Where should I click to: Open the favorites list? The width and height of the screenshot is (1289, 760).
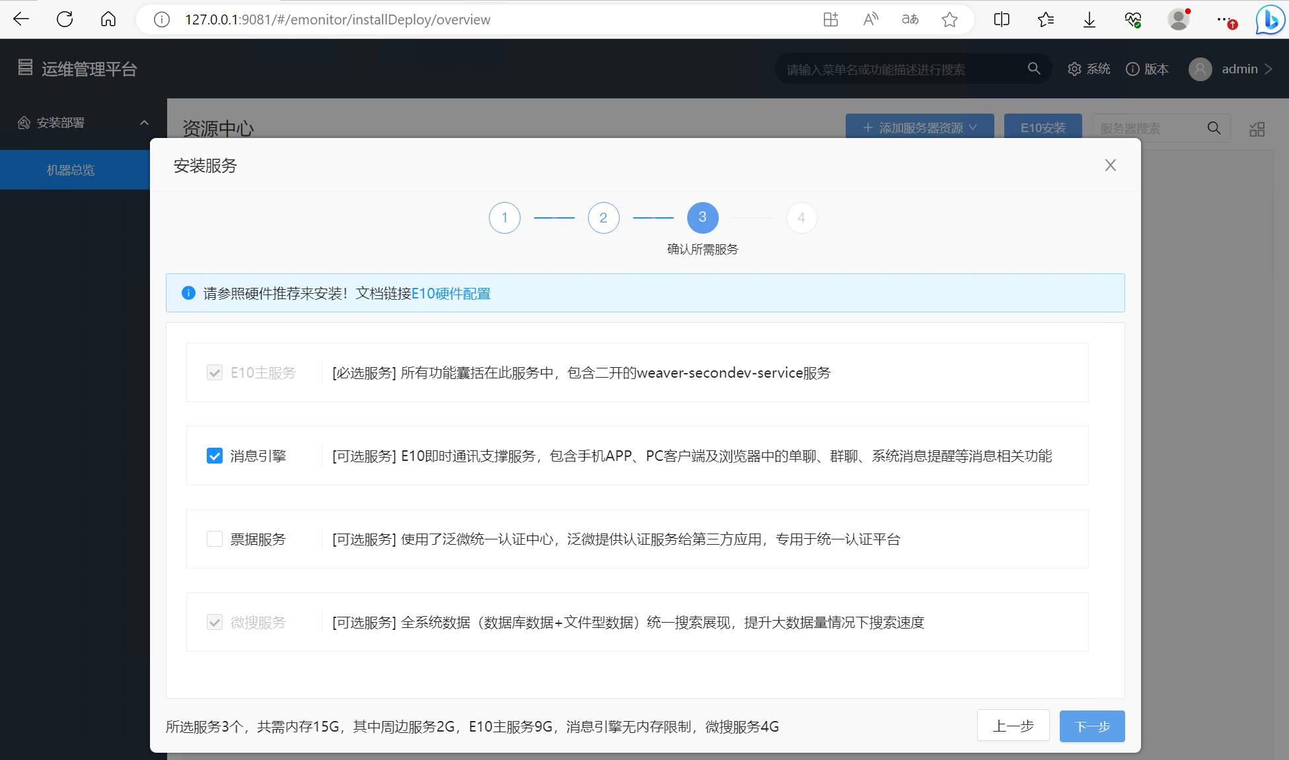pyautogui.click(x=1045, y=20)
